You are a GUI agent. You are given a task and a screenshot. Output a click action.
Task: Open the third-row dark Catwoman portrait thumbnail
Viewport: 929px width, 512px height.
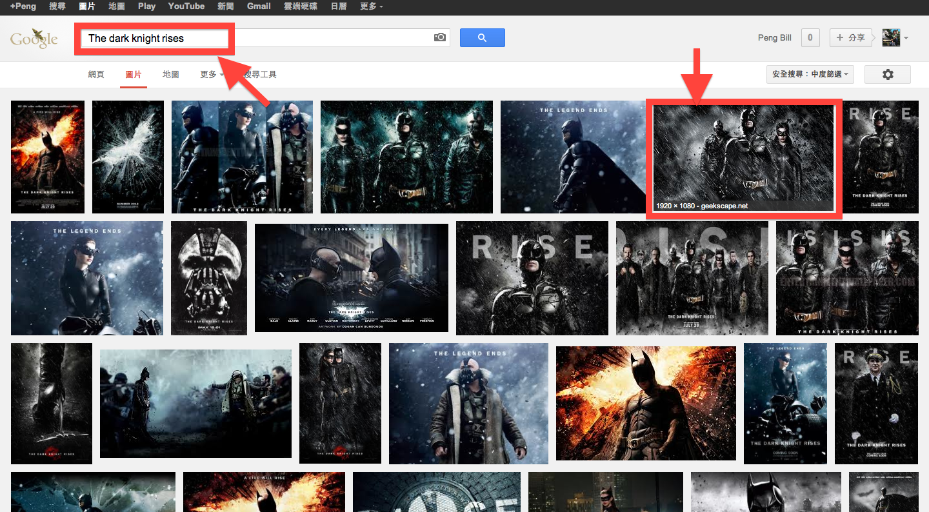tap(340, 404)
